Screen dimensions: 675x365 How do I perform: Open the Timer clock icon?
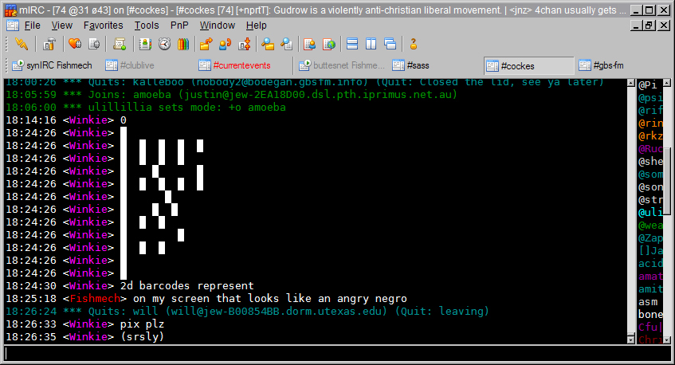(164, 44)
